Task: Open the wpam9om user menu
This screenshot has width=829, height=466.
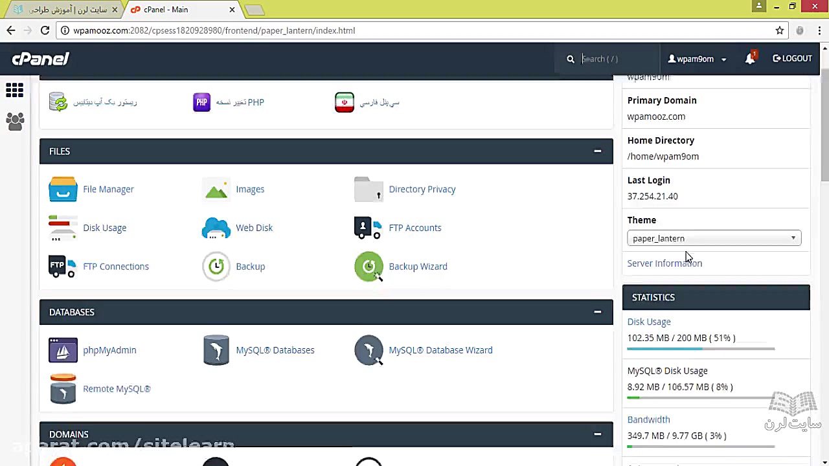Action: click(x=697, y=59)
